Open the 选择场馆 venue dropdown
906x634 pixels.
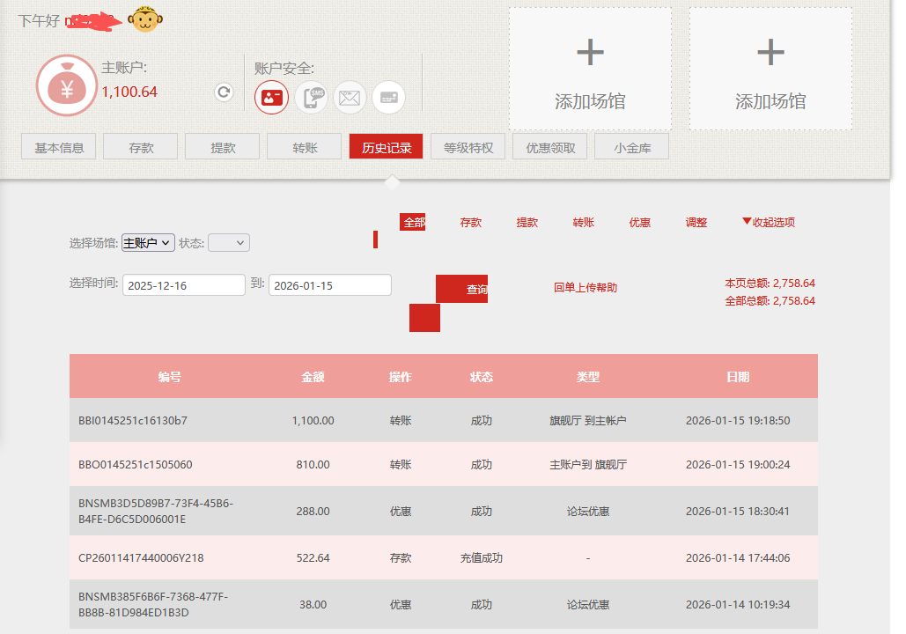click(x=147, y=242)
